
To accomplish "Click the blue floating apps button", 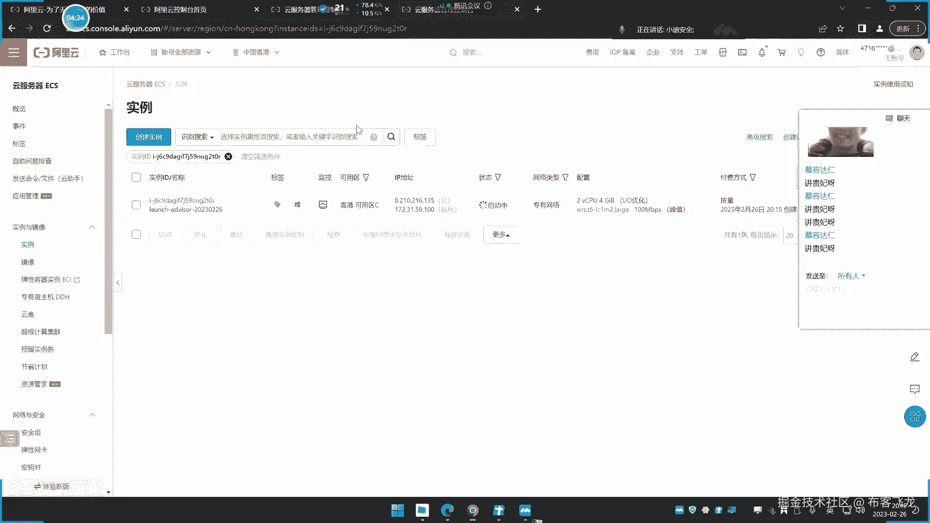I will click(x=914, y=416).
